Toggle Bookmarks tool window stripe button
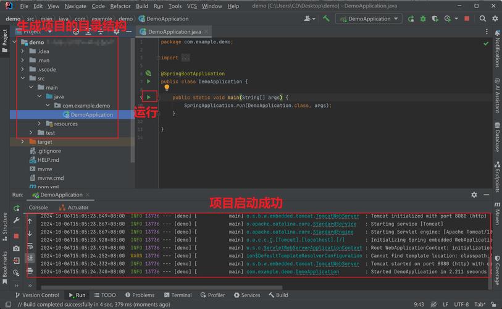The width and height of the screenshot is (502, 309). tap(4, 268)
